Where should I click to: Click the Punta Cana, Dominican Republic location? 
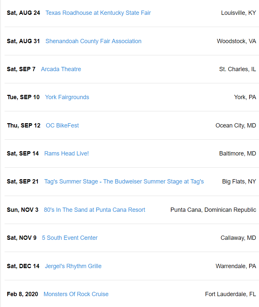213,210
